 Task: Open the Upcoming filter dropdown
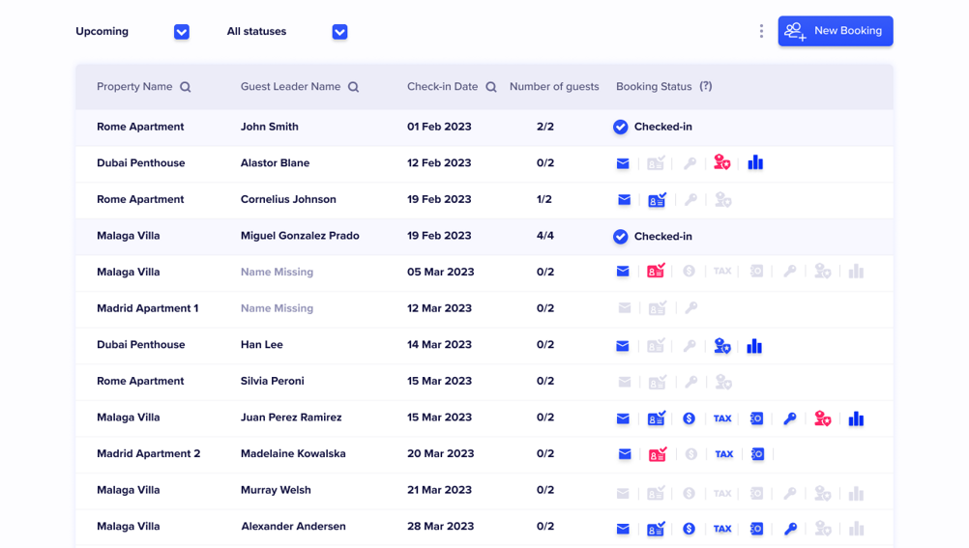(182, 32)
